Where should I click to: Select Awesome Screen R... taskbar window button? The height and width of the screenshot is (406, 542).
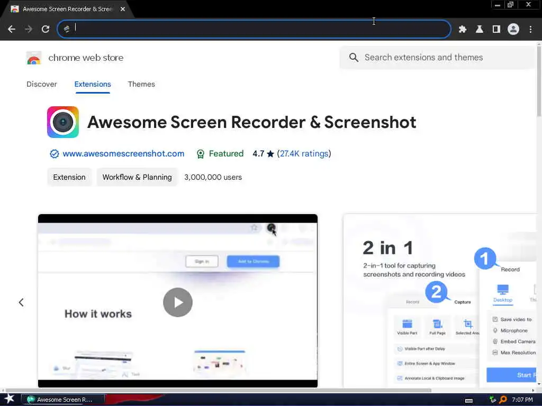pyautogui.click(x=63, y=400)
